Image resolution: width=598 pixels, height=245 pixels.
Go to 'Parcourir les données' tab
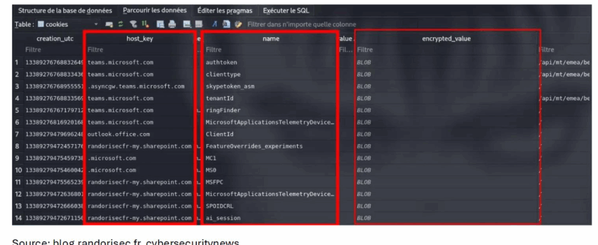tap(155, 10)
